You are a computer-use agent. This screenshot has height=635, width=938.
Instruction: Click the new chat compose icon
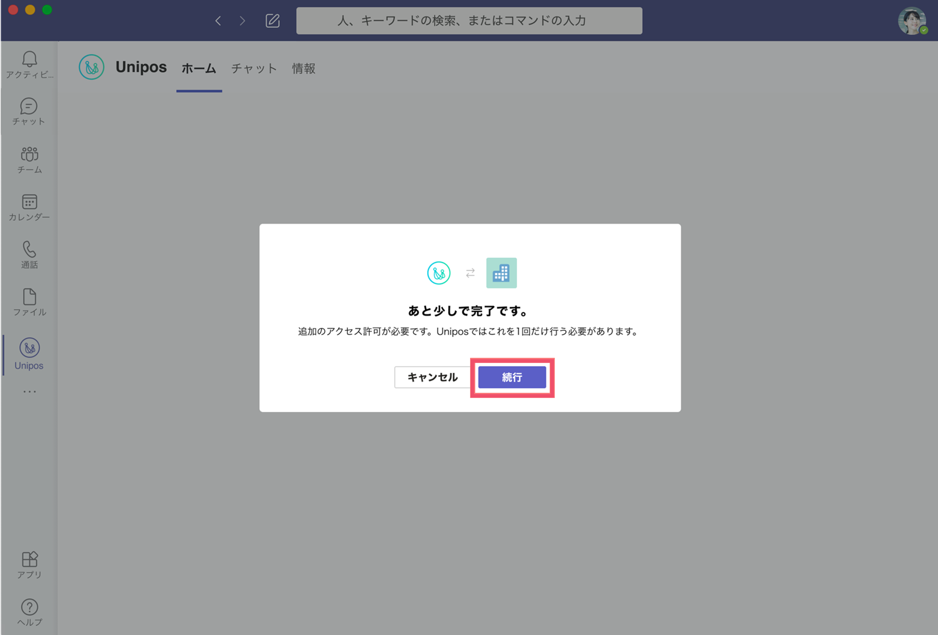pyautogui.click(x=272, y=21)
